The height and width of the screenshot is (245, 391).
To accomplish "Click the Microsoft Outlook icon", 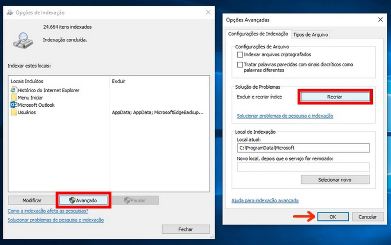I will click(x=14, y=105).
